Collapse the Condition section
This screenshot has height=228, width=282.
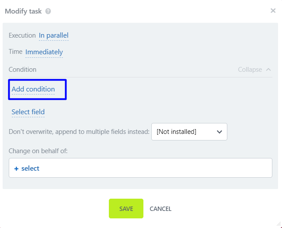coord(250,70)
